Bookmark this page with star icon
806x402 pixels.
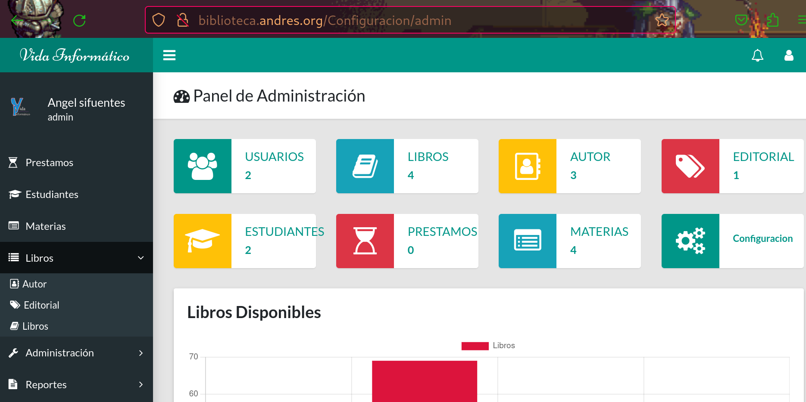coord(662,20)
